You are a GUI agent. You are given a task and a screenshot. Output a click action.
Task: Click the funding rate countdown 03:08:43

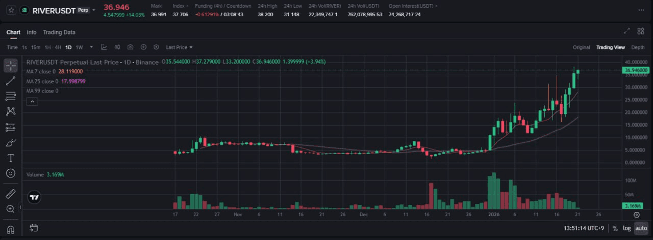click(233, 14)
